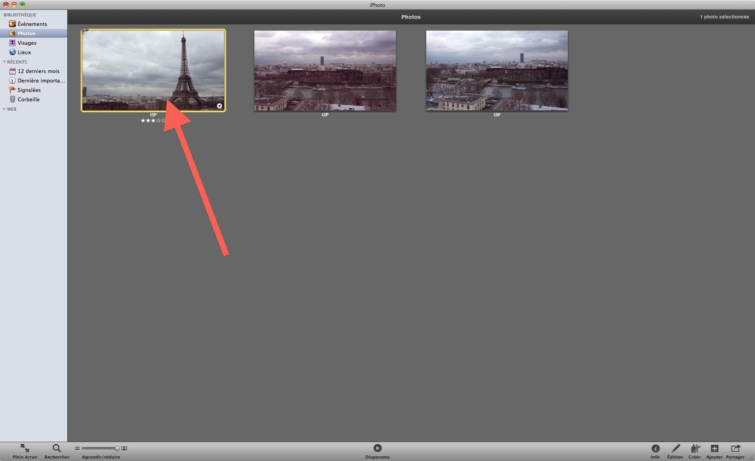Click the t3P title under third photo
Screen dimensions: 755x461
[x=497, y=115]
